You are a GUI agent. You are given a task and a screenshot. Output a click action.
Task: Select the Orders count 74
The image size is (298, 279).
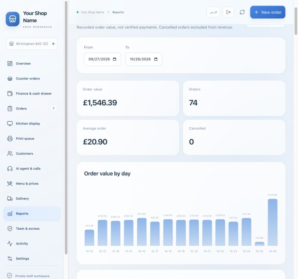pyautogui.click(x=193, y=103)
